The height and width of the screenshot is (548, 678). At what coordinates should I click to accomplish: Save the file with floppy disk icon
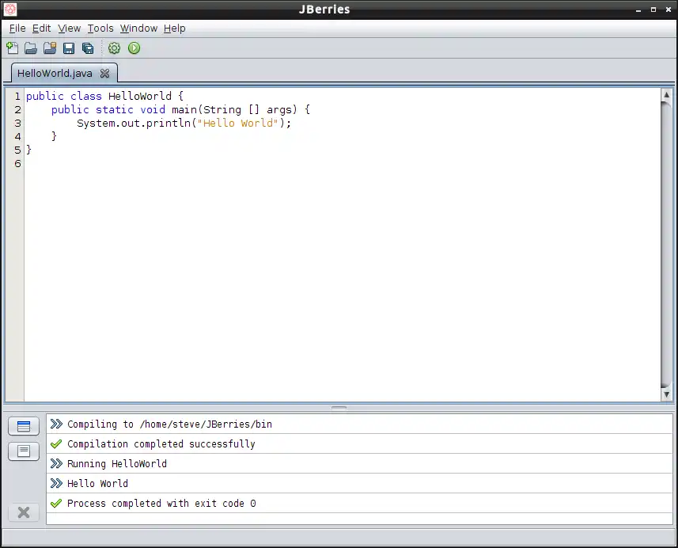(x=69, y=48)
